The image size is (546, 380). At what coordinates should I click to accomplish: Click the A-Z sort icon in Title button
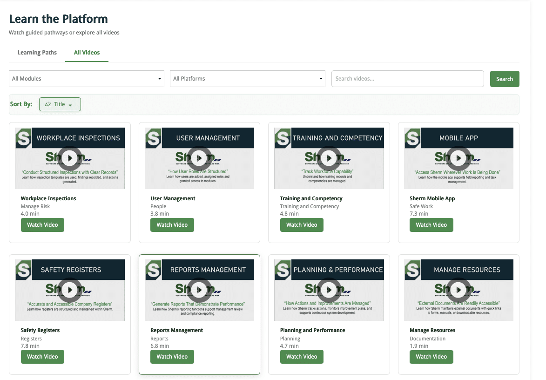pos(48,104)
